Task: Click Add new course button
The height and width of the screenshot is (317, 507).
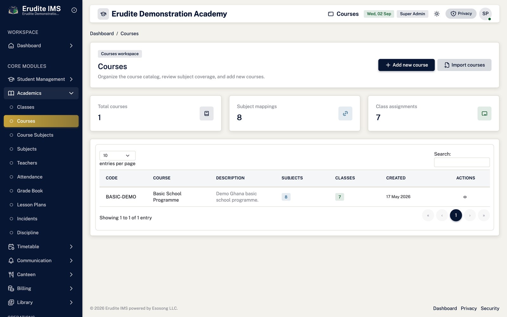Action: point(407,65)
